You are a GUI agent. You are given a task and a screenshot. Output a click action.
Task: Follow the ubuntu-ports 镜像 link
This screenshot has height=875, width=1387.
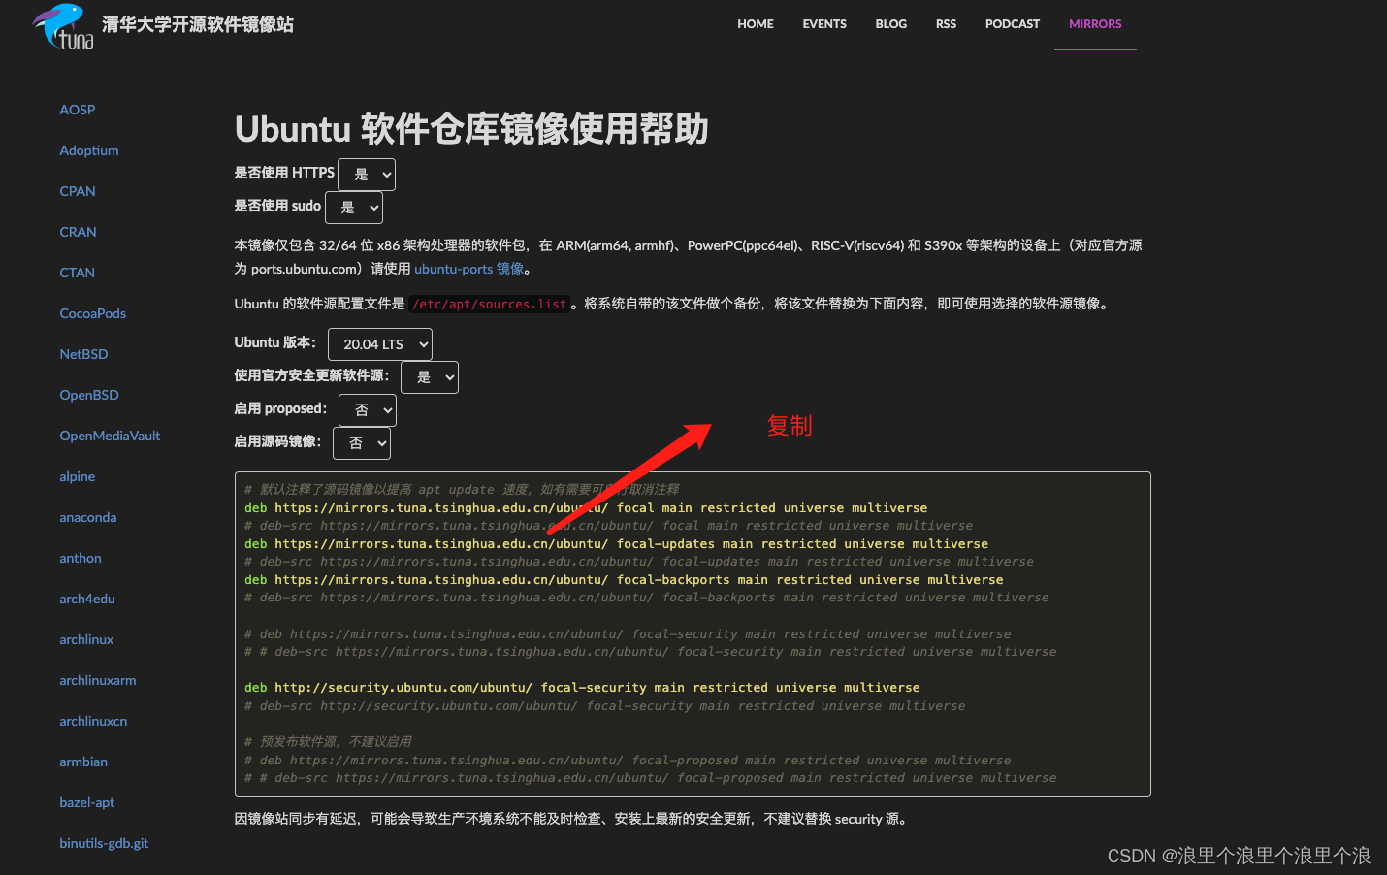tap(468, 269)
